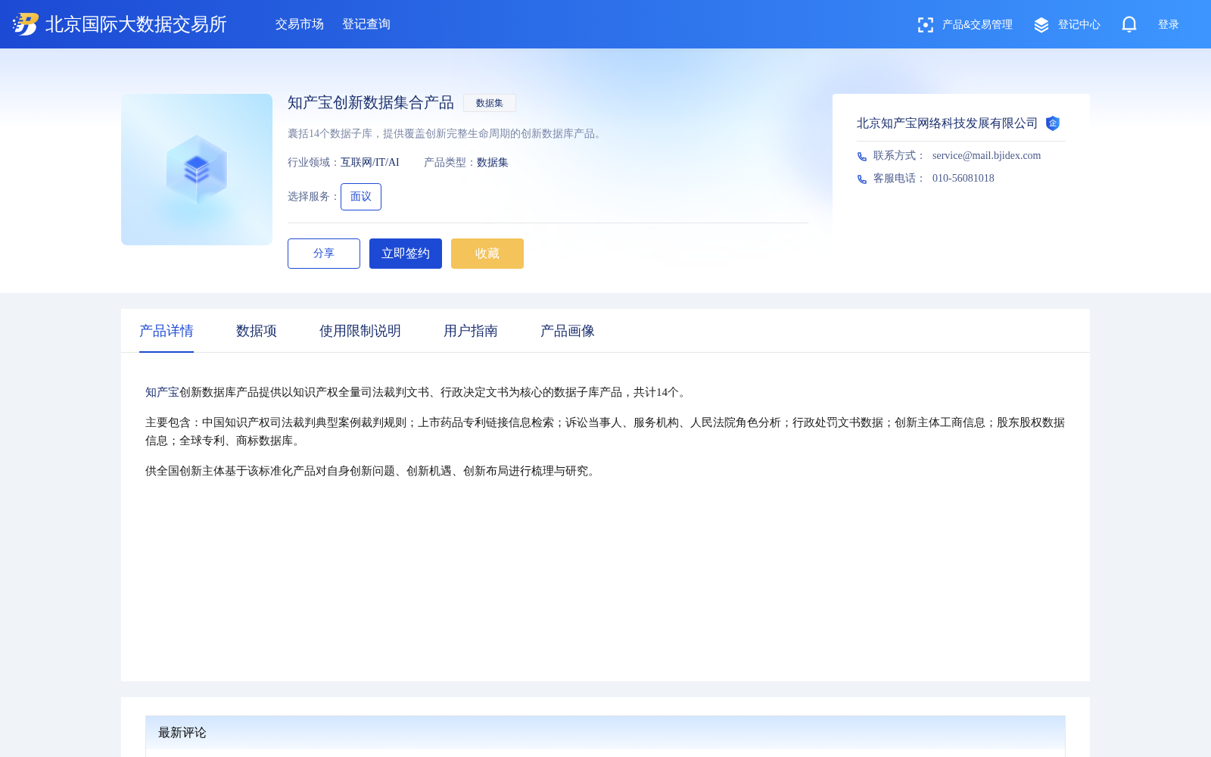Click the 登录 login link
This screenshot has height=757, width=1211.
tap(1169, 25)
